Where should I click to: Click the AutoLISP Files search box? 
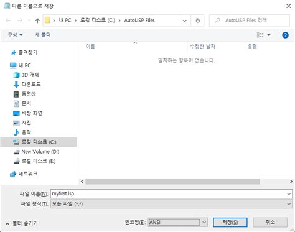point(249,21)
